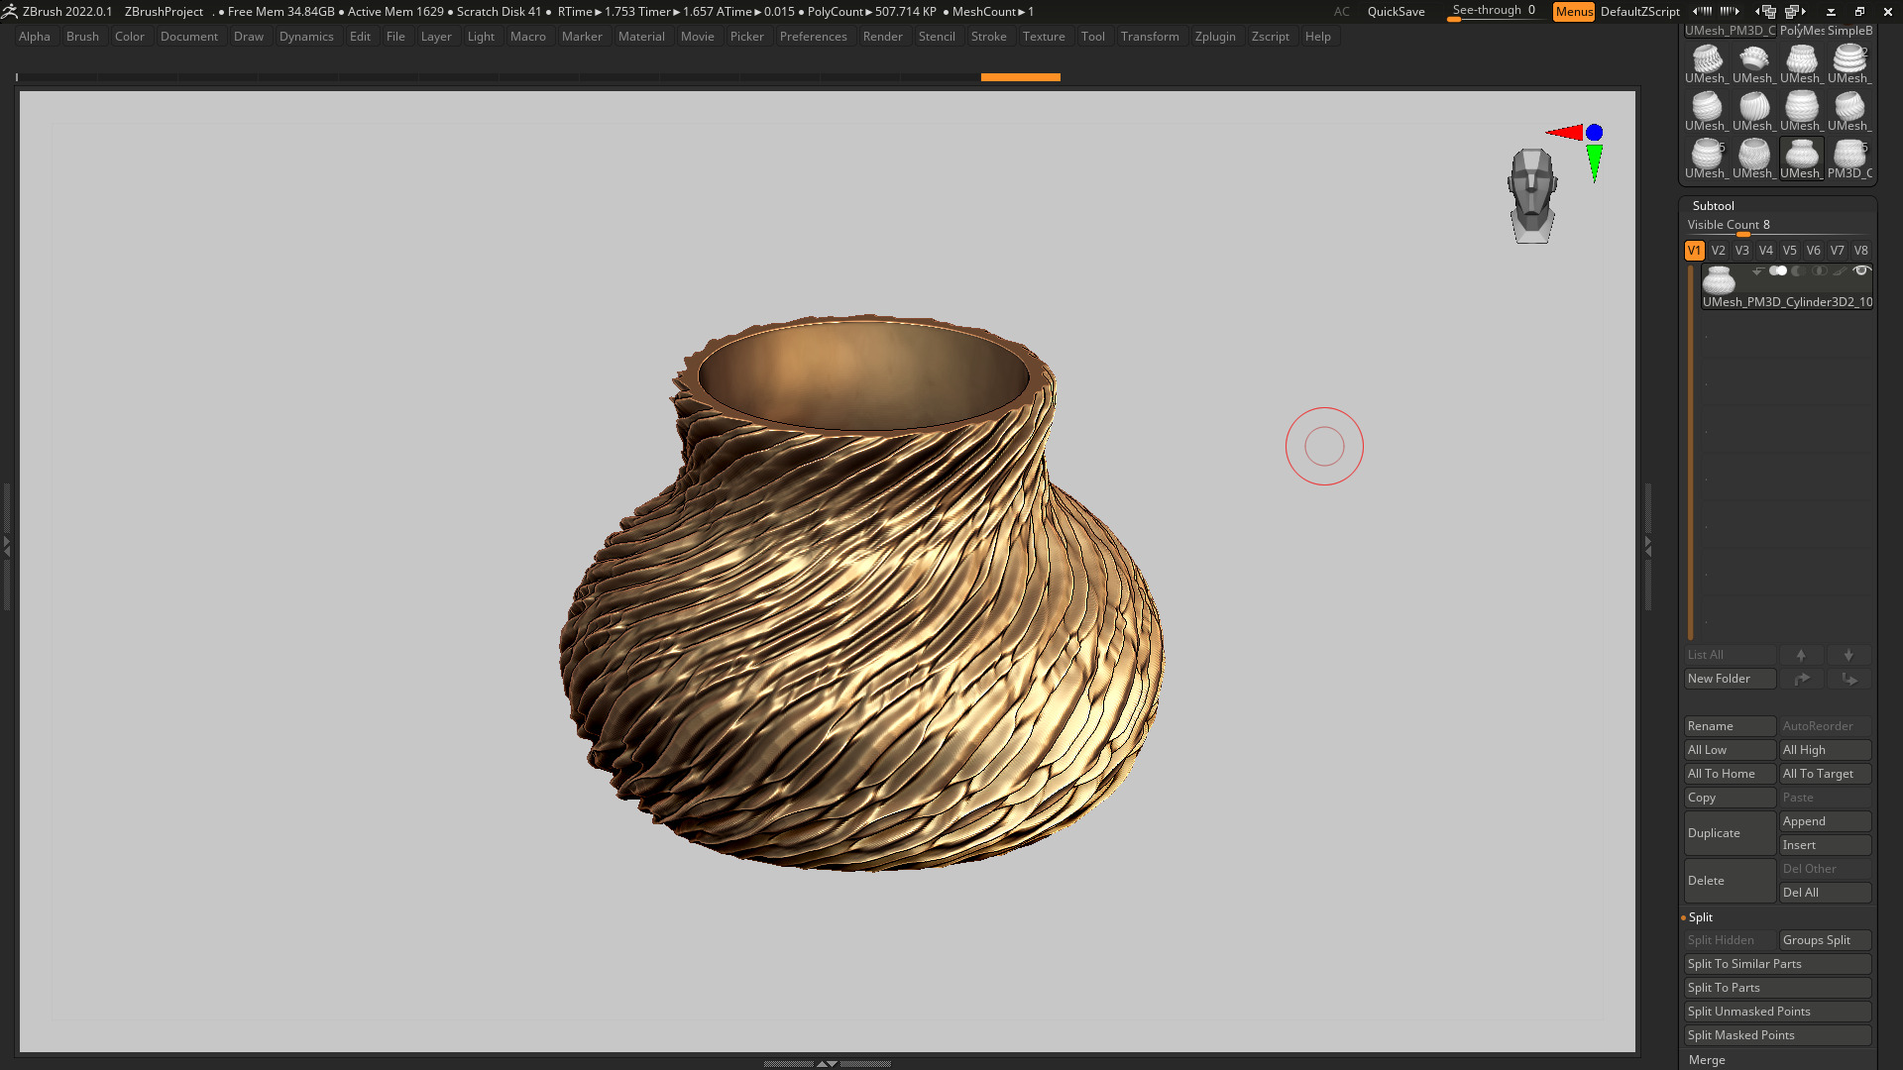This screenshot has height=1070, width=1903.
Task: Expand the left tray divider arrows
Action: [x=6, y=546]
